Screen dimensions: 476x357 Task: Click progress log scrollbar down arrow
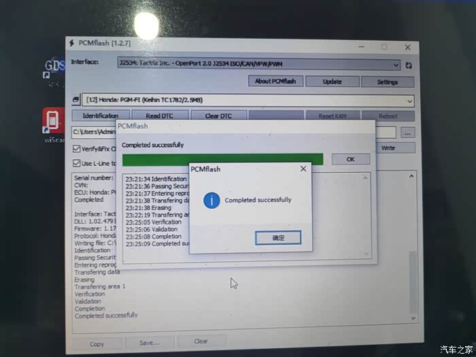tap(367, 254)
